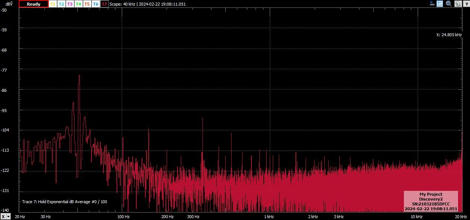Switch on trace T6
470x220 pixels.
pyautogui.click(x=96, y=4)
